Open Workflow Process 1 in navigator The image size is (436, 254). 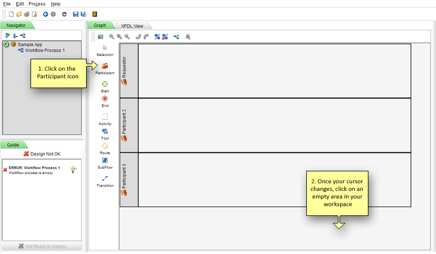point(45,51)
